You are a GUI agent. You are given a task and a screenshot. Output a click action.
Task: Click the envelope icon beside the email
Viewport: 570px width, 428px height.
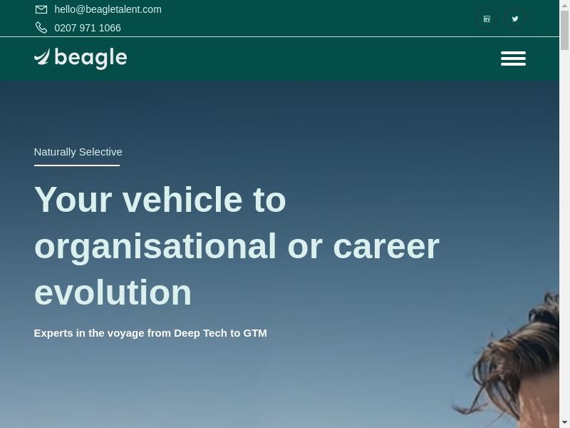(41, 9)
